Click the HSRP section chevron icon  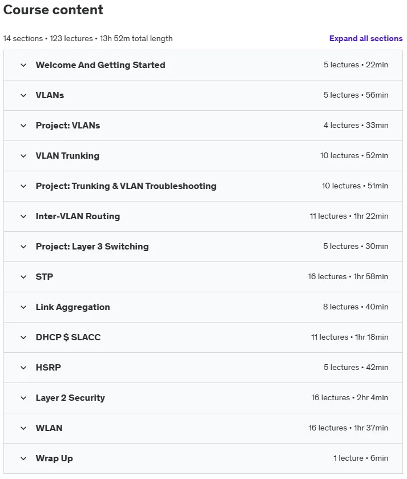[x=23, y=368]
